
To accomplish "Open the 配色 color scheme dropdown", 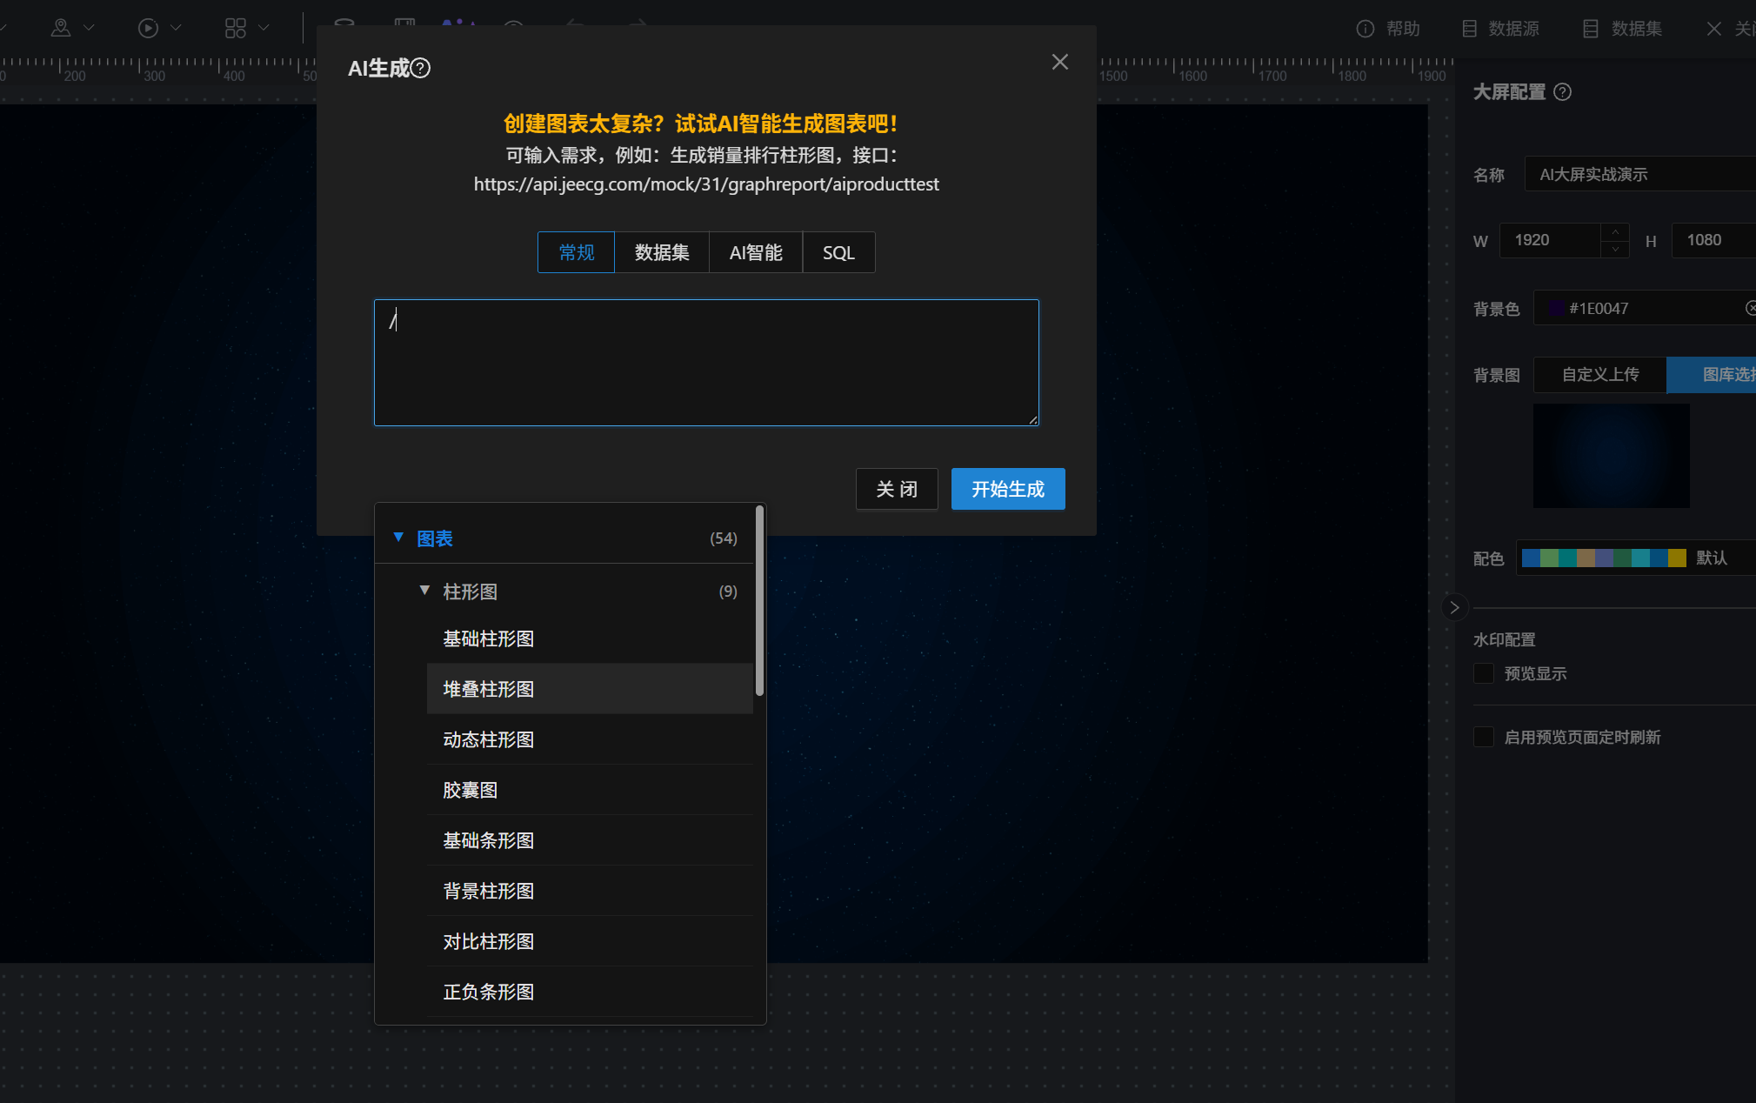I will pos(1635,558).
